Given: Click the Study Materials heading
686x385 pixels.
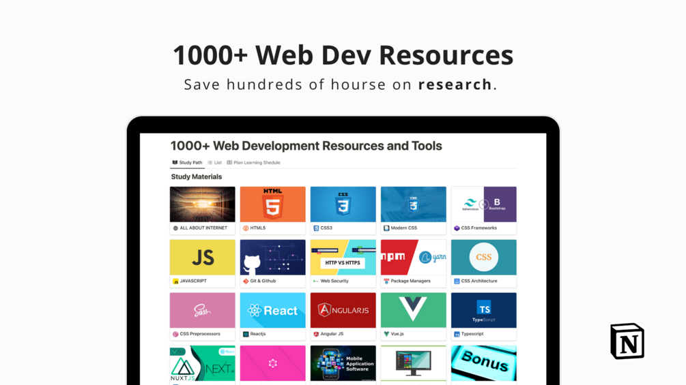Looking at the screenshot, I should tap(197, 176).
